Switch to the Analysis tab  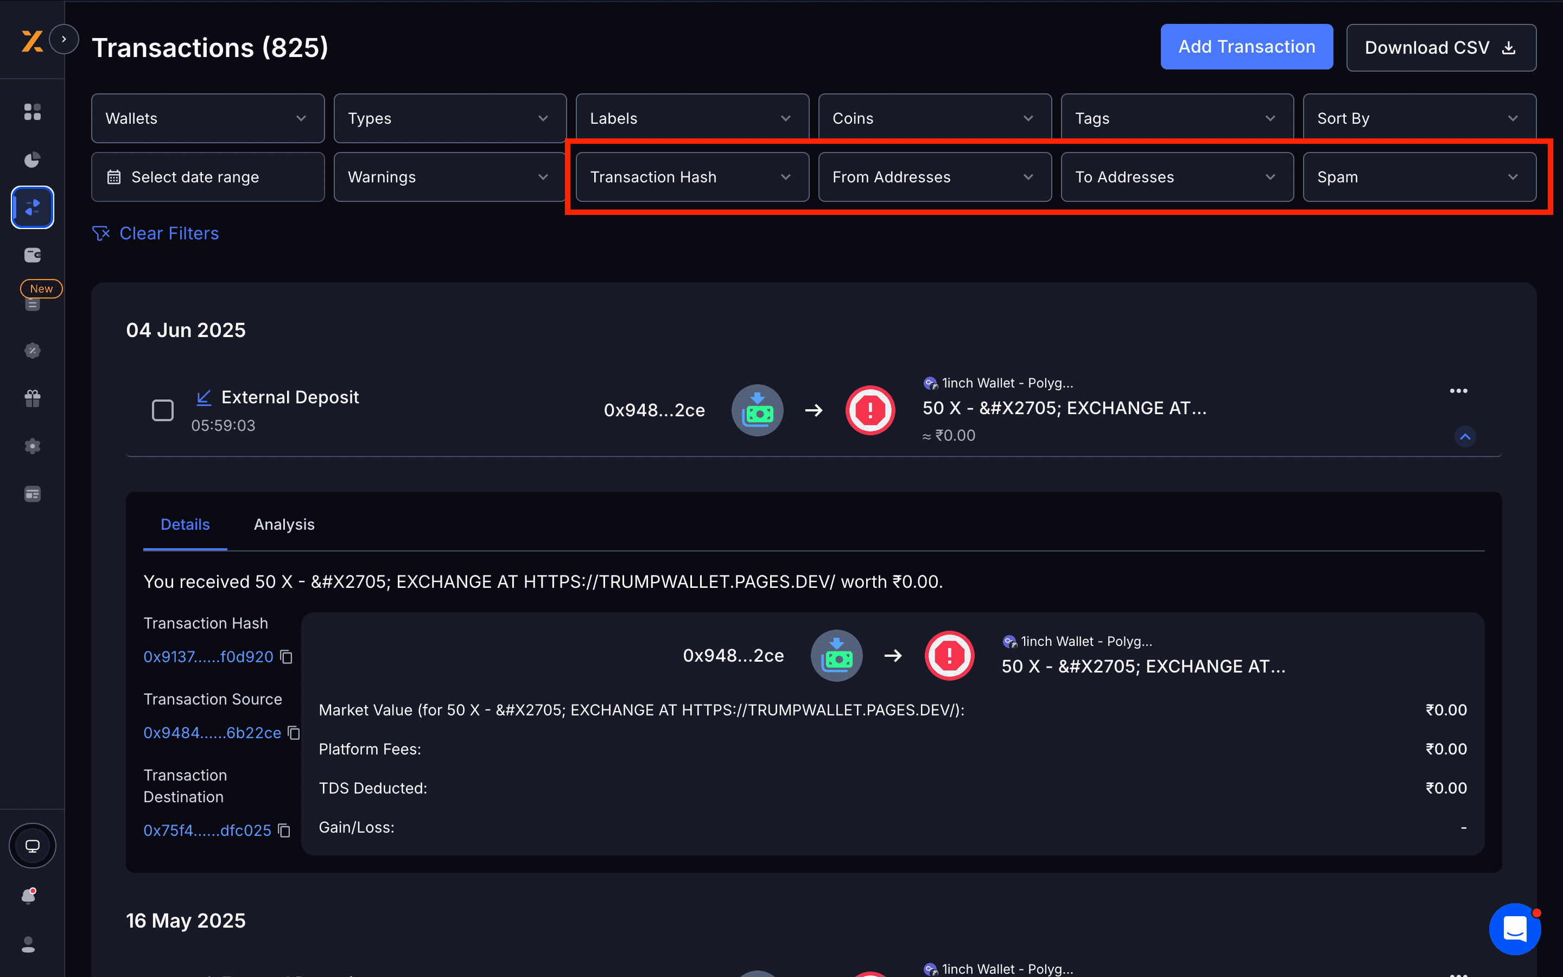click(284, 524)
